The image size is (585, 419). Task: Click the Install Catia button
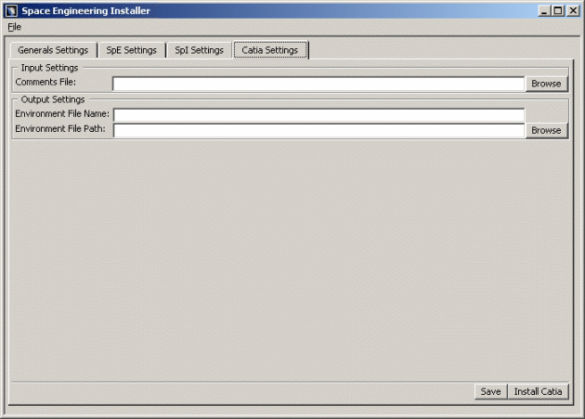538,391
